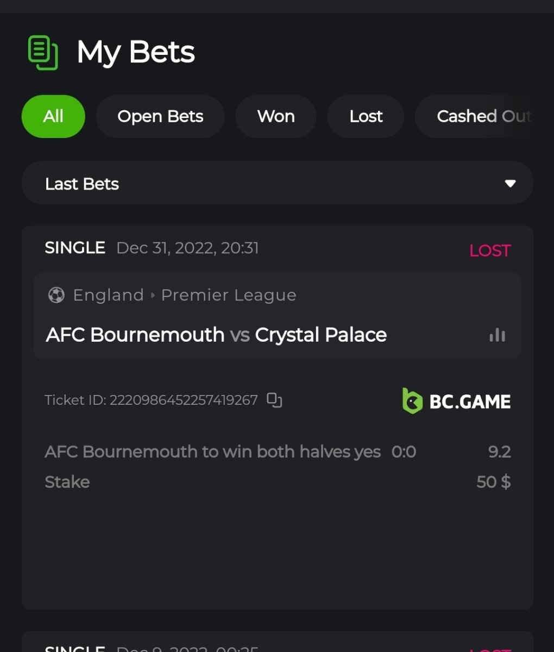
Task: Open the Last Bets period selector
Action: click(x=277, y=184)
